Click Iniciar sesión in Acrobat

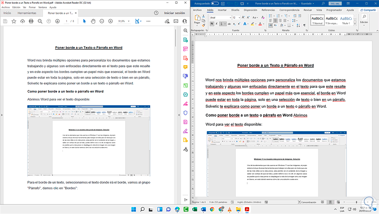(x=175, y=13)
